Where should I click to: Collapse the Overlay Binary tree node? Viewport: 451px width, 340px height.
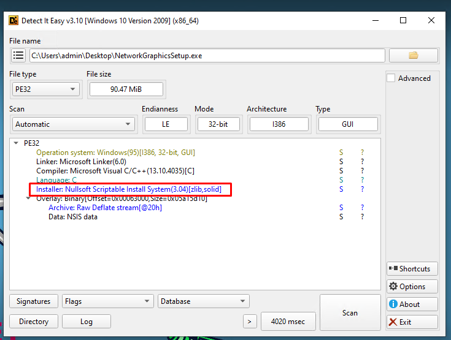pos(28,198)
